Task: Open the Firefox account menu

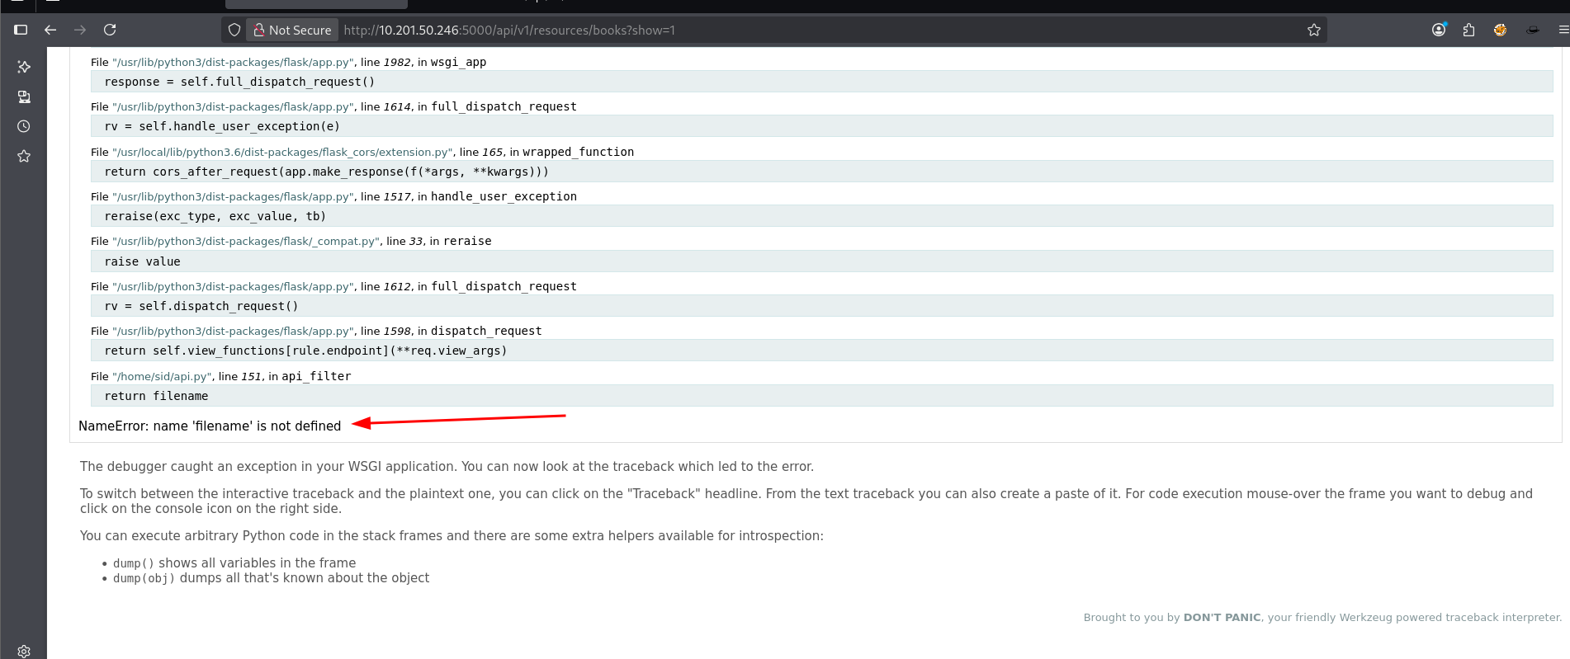Action: tap(1439, 30)
